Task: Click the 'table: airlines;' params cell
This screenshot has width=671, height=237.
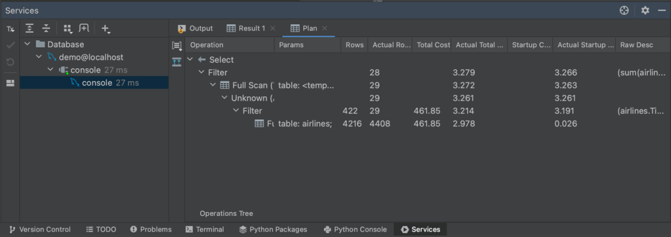Action: tap(305, 124)
